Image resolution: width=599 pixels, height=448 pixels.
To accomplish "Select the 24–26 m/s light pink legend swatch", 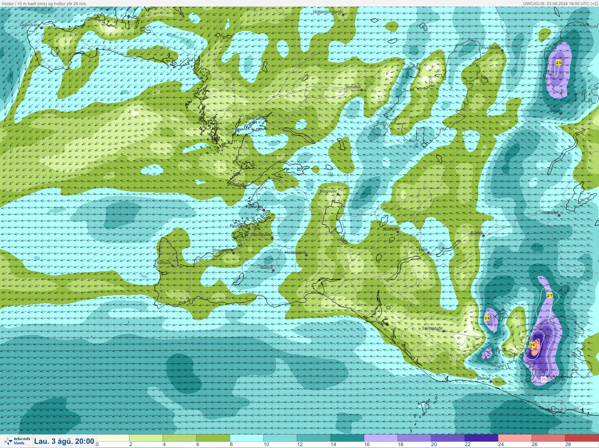I will (x=515, y=438).
